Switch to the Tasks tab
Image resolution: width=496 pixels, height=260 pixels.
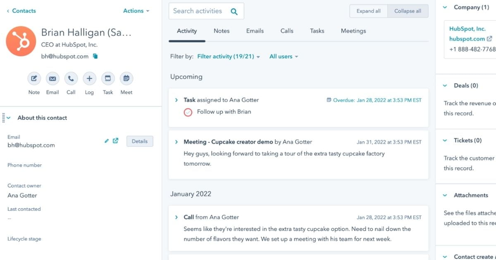pos(317,31)
